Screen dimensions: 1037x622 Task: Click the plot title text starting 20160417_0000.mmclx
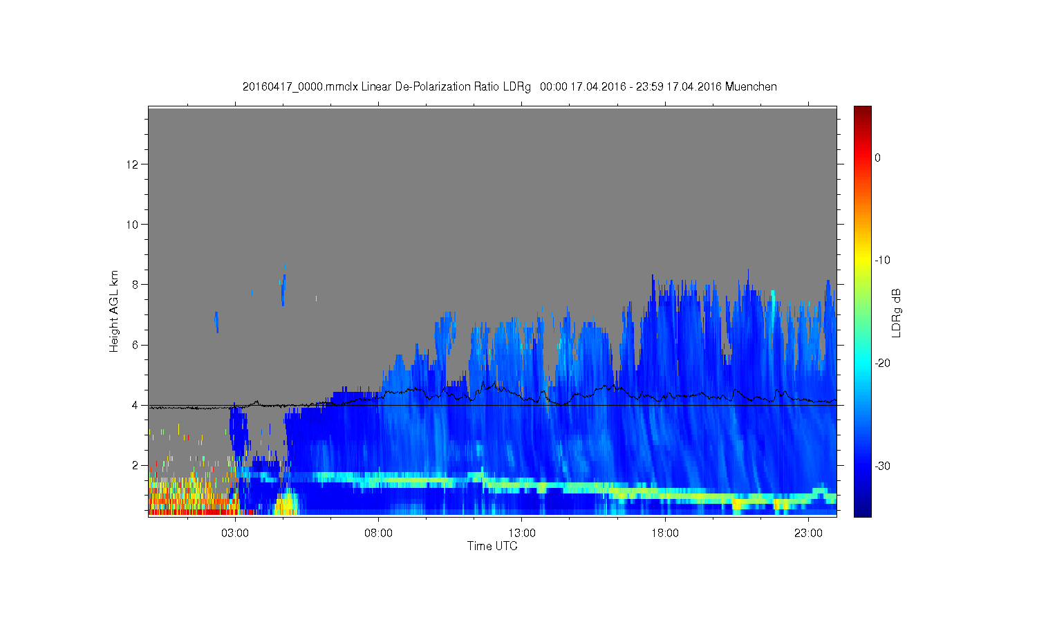coord(510,87)
